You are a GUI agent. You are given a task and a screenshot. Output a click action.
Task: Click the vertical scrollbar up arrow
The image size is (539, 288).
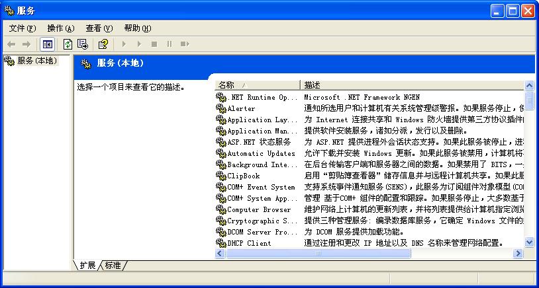pos(529,85)
